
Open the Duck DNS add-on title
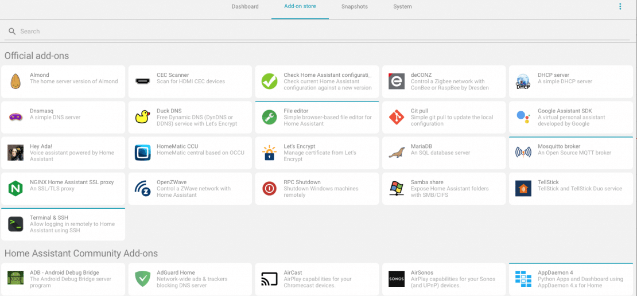(x=169, y=111)
